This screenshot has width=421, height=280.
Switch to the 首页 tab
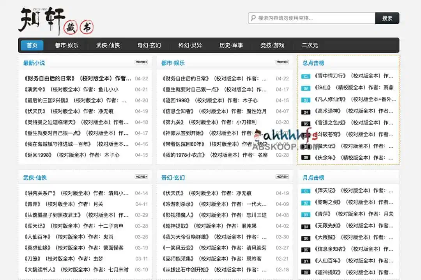pyautogui.click(x=31, y=45)
